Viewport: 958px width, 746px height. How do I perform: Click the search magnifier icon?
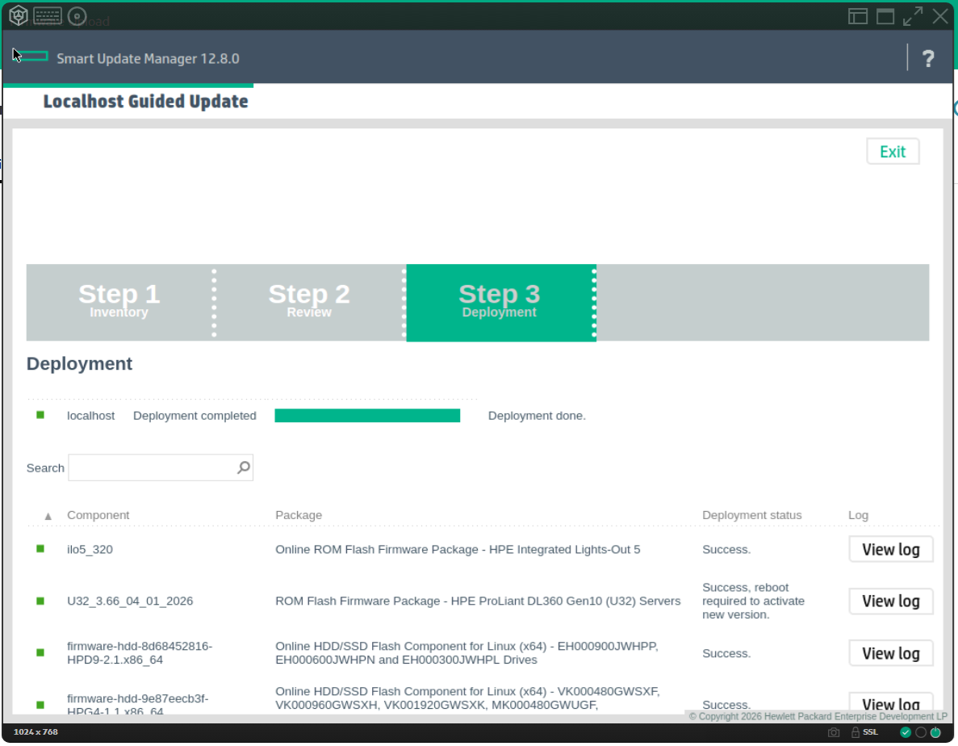[x=244, y=467]
